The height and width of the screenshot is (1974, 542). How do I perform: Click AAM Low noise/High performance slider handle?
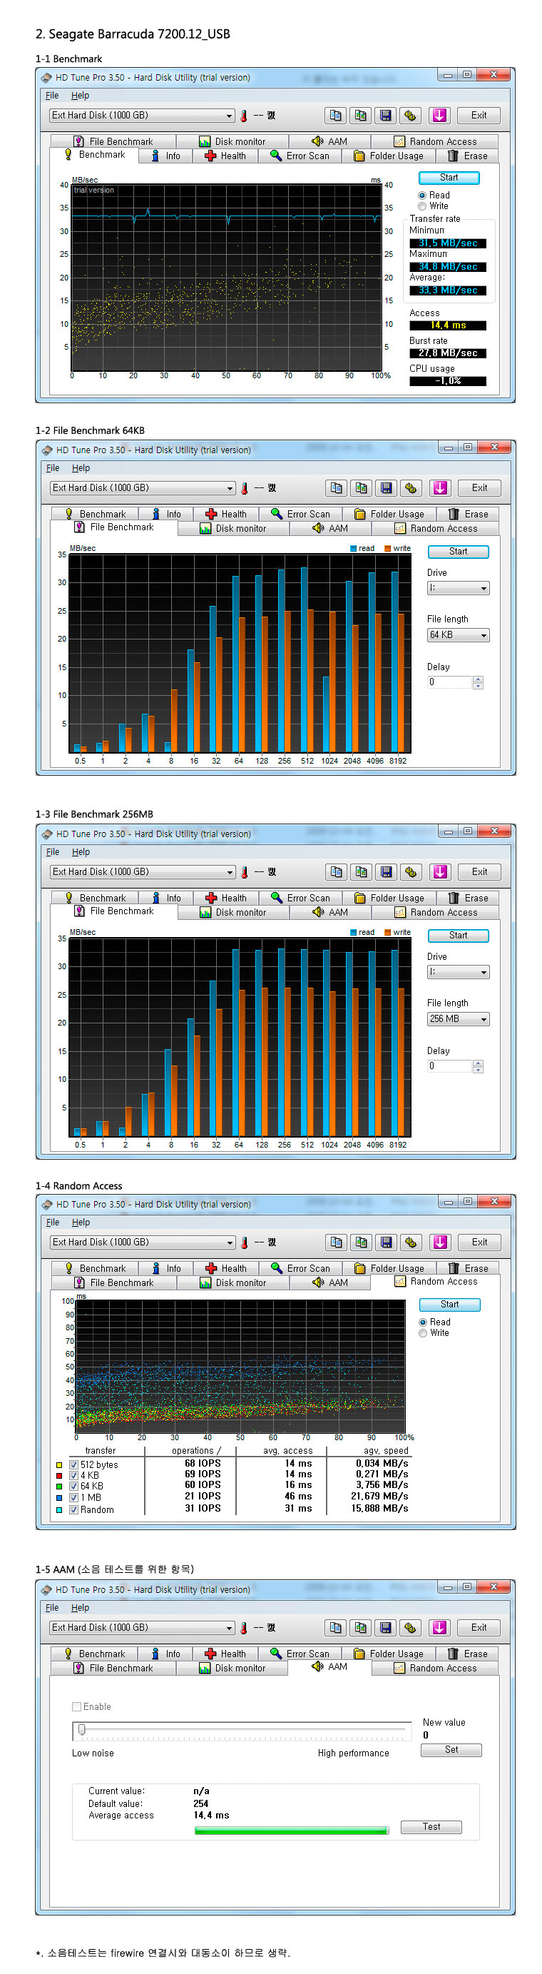tap(82, 1728)
